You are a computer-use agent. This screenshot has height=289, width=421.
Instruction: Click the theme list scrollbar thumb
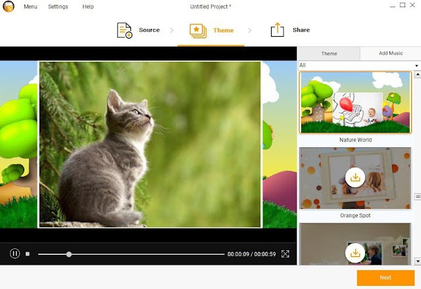(418, 196)
